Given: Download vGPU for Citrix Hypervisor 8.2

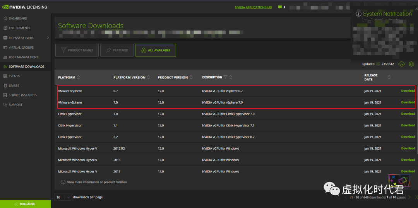Looking at the screenshot, I should coord(408,136).
